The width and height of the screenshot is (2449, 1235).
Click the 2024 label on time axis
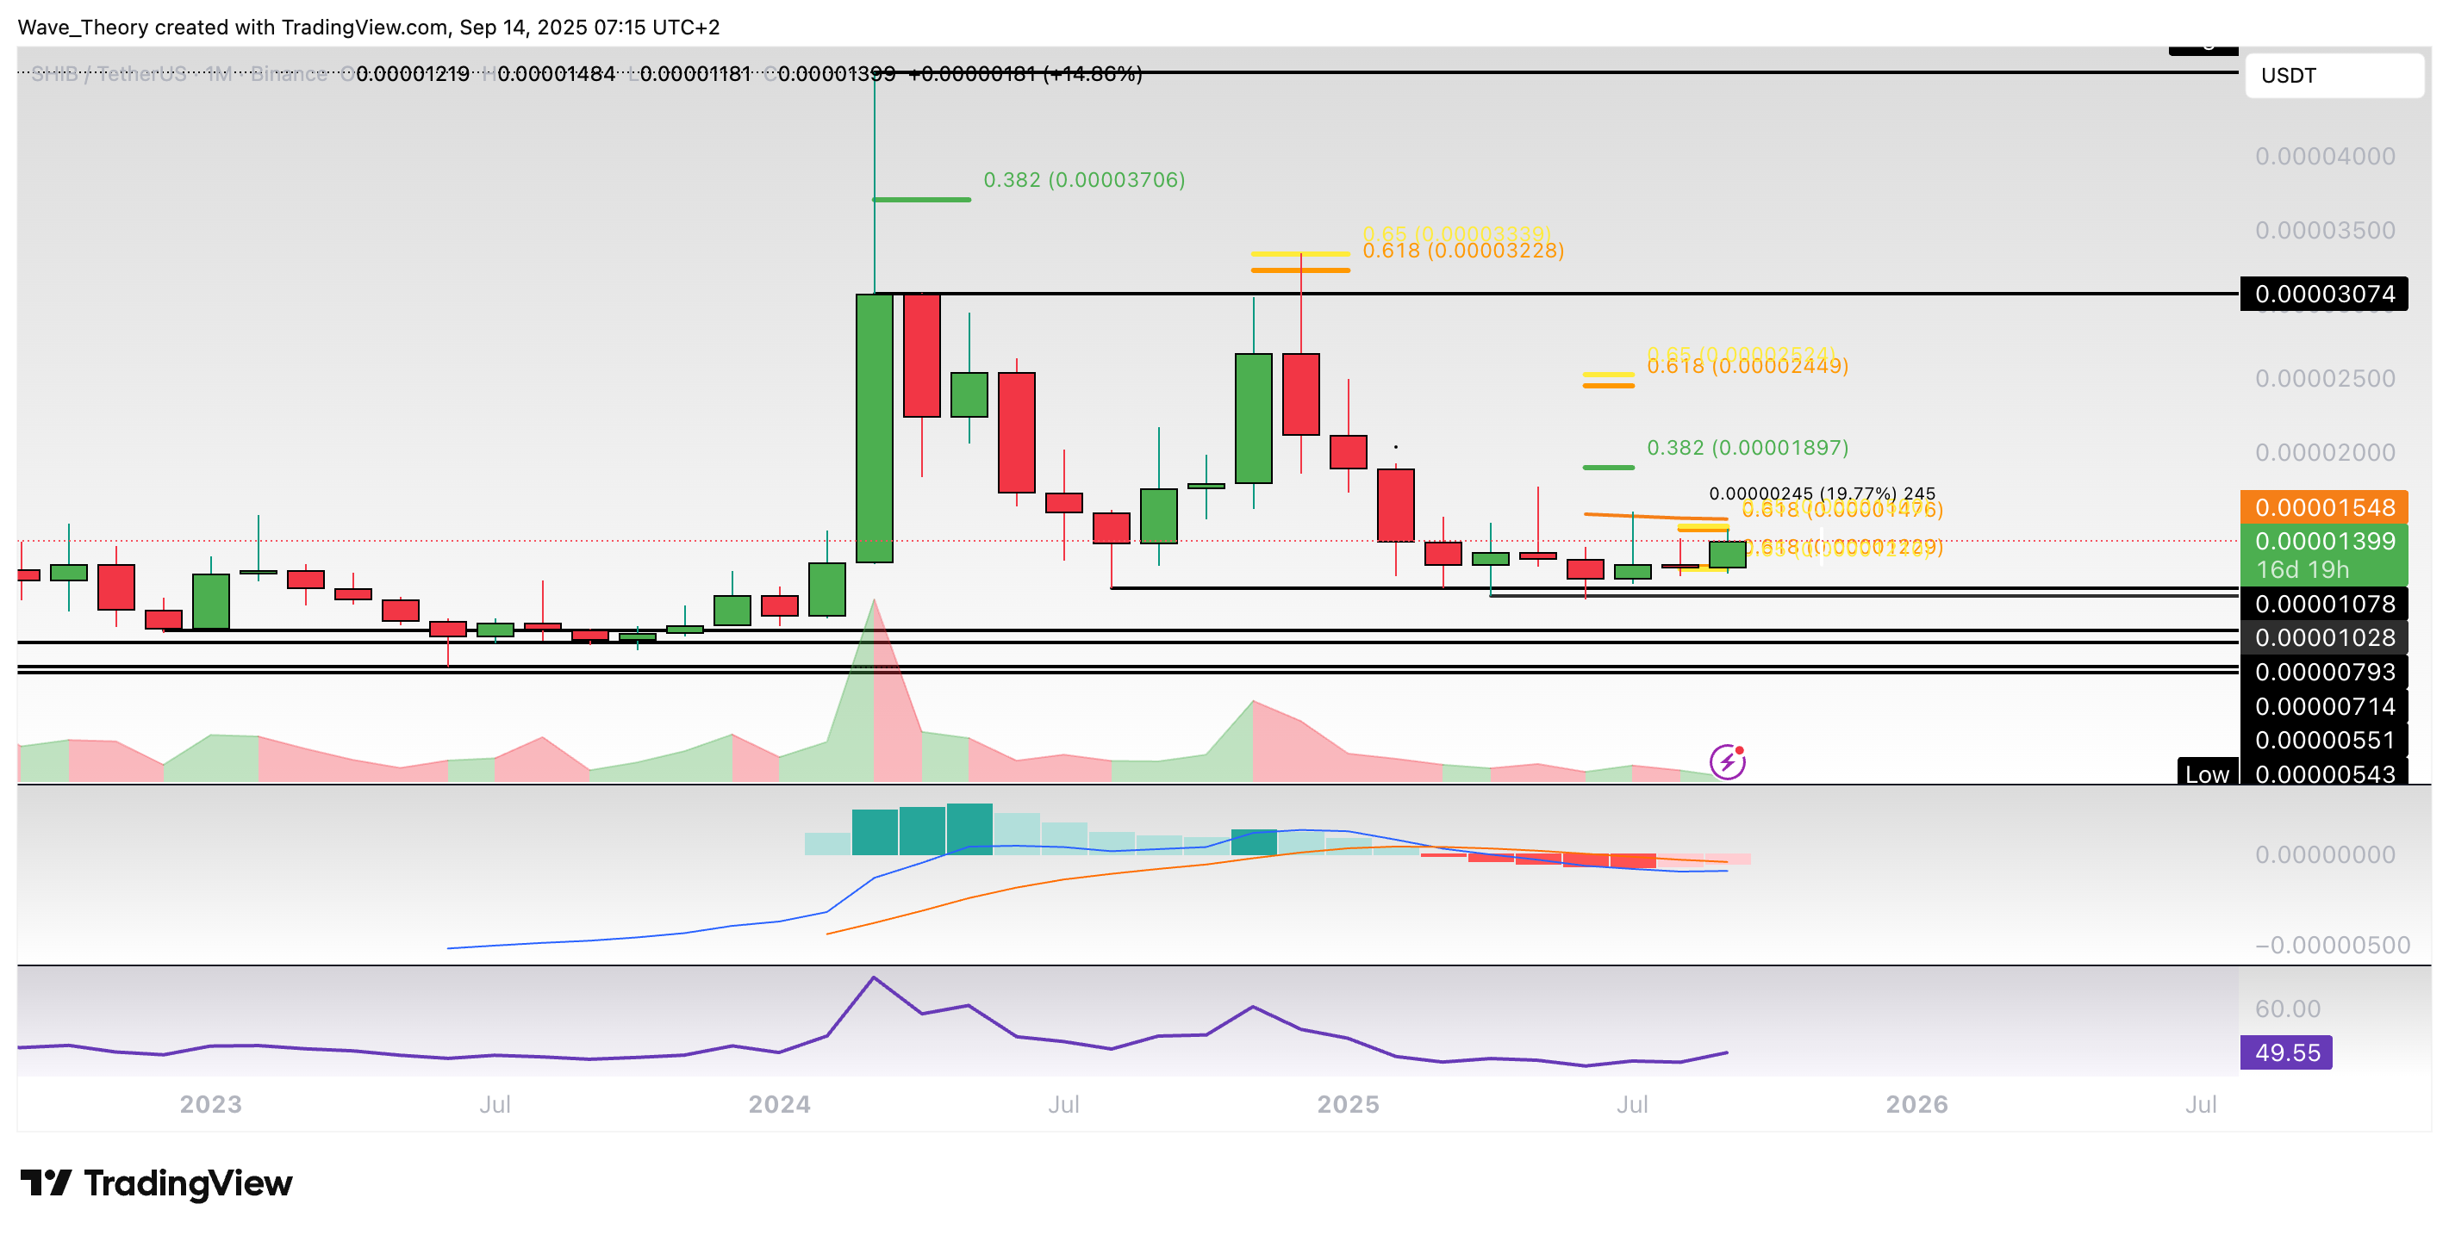[779, 1104]
